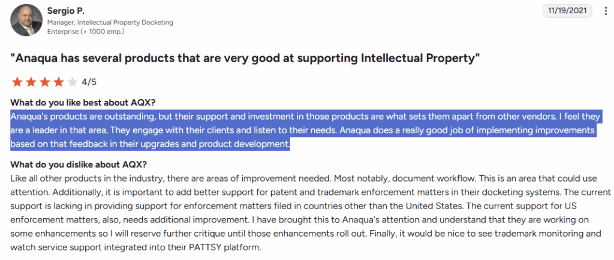Click the 11/19/2021 date badge
Screen dimensions: 614x260
(x=567, y=11)
